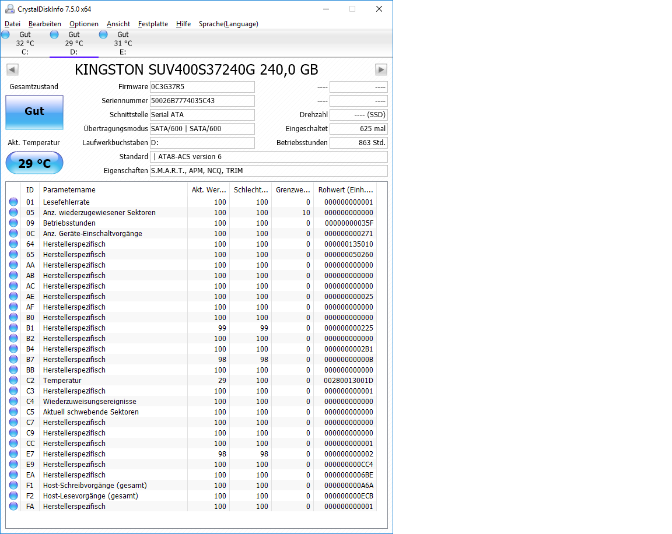Click the Parametername column header

pyautogui.click(x=113, y=189)
